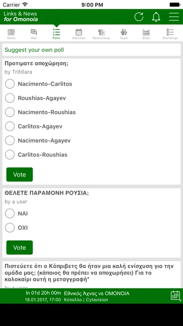Viewport: 183px width, 326px height.
Task: Select Roushias-Agayev radio option
Action: 10,98
